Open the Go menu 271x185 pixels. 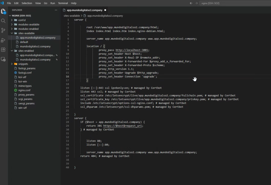[x=46, y=3]
